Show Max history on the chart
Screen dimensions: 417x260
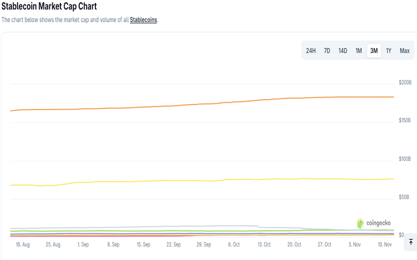pos(405,51)
